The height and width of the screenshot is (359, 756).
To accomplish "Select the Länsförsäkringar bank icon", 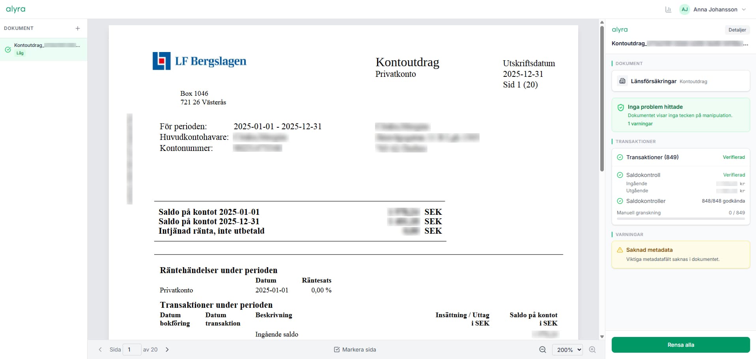I will coord(622,81).
